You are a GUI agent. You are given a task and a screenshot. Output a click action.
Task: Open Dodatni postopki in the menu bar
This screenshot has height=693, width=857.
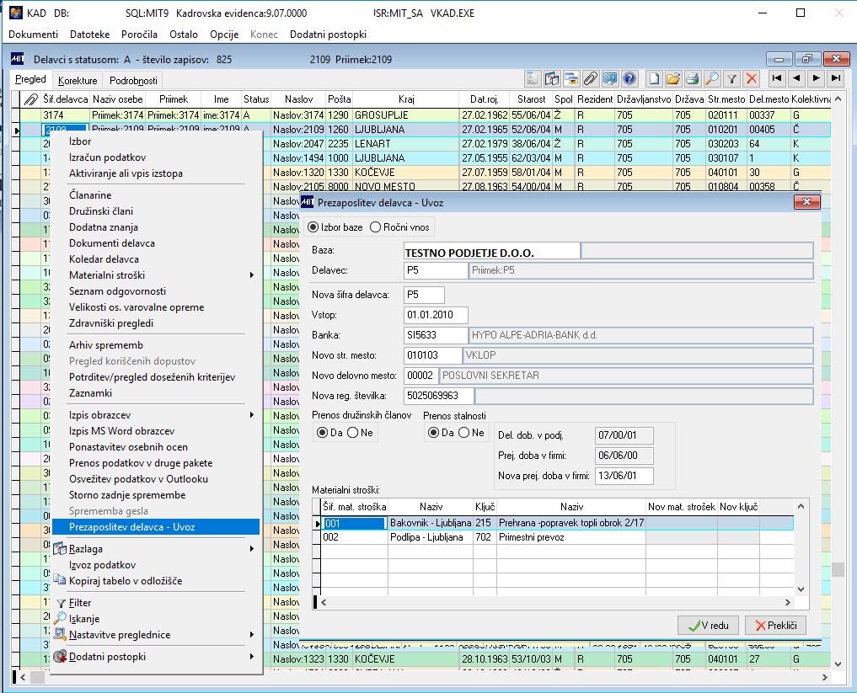pyautogui.click(x=328, y=35)
